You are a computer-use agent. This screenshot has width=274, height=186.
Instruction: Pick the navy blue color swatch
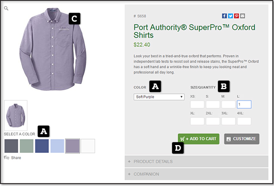[x=42, y=146]
